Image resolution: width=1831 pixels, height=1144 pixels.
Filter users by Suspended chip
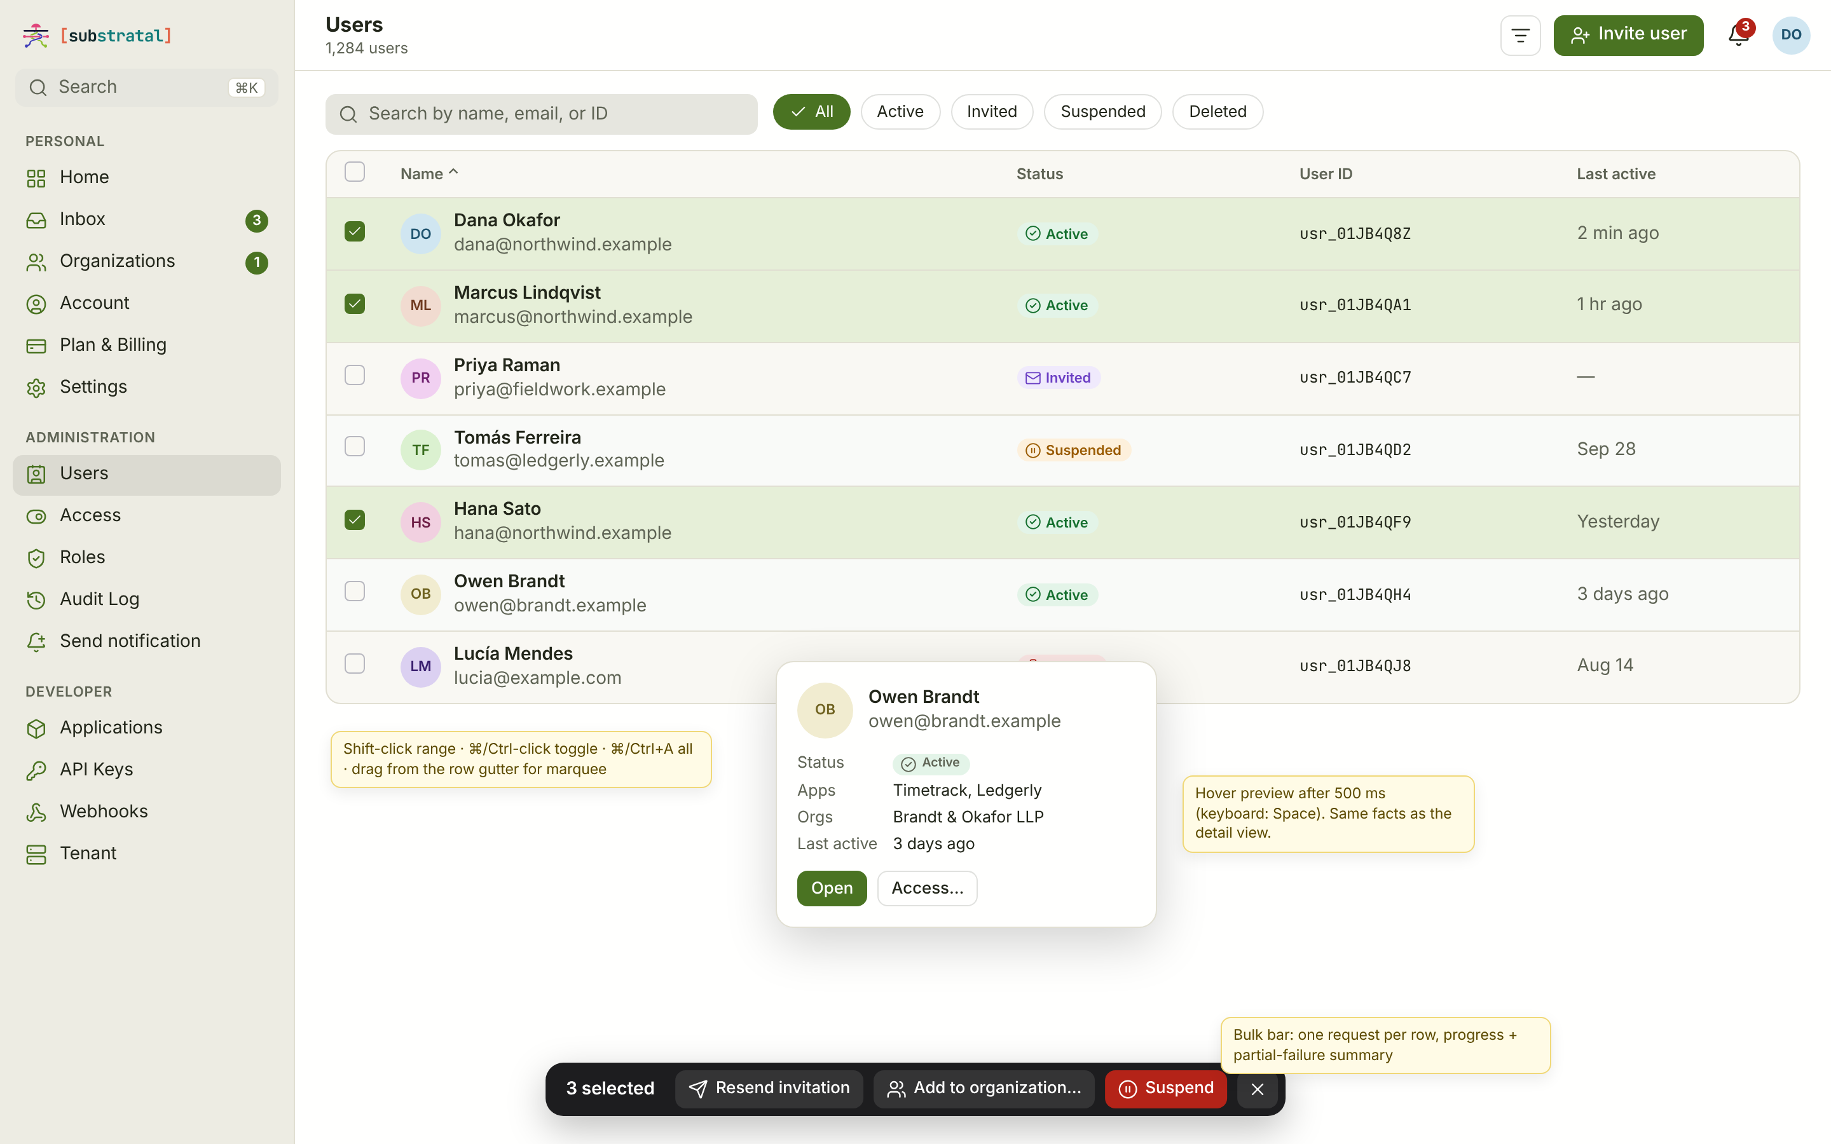[x=1102, y=111]
